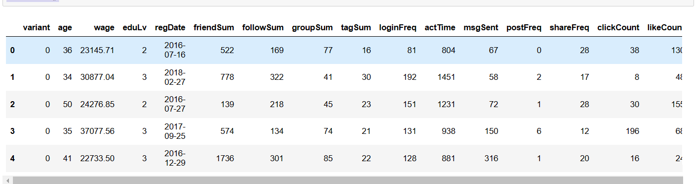
Task: Click the horizontal scrollbar left arrow
Action: click(7, 181)
